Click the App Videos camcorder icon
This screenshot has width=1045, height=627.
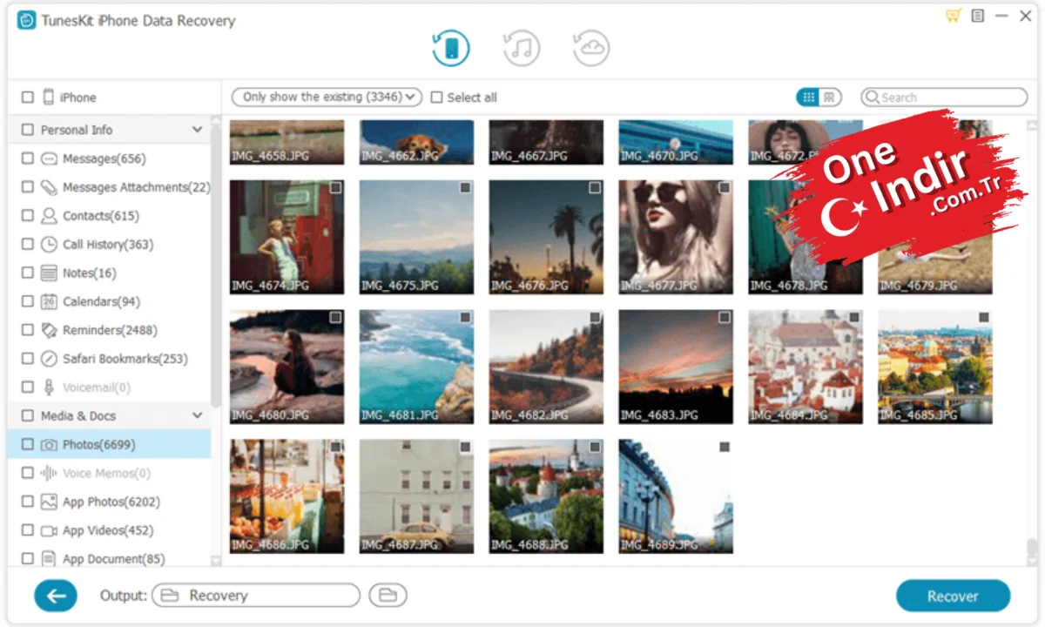[x=50, y=530]
